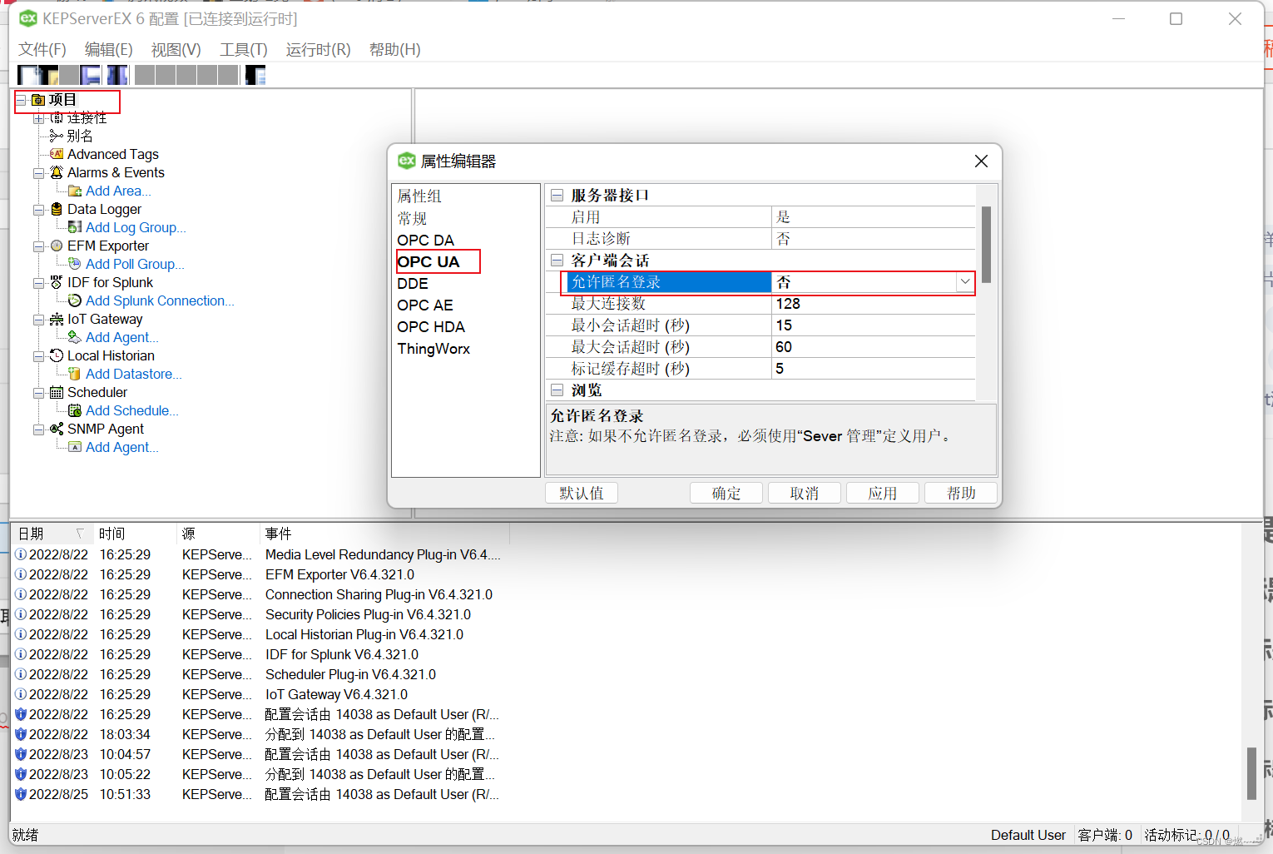This screenshot has height=854, width=1273.
Task: Collapse the Alarms & Events node
Action: click(x=38, y=173)
